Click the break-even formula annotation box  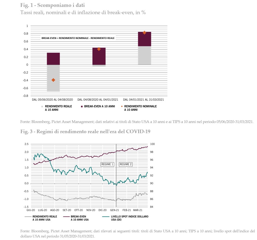[78, 38]
